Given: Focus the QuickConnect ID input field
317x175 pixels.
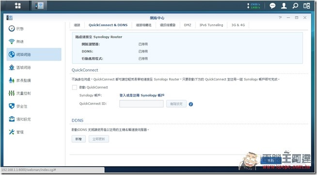Looking at the screenshot, I should [x=142, y=104].
